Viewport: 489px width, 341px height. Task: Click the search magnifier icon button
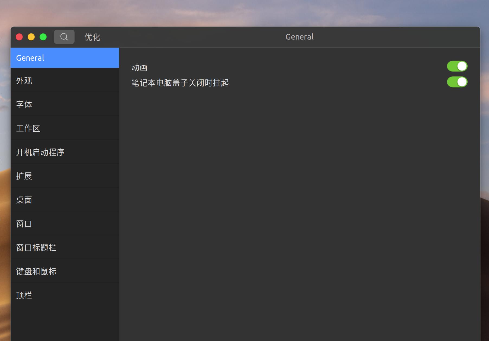click(64, 37)
